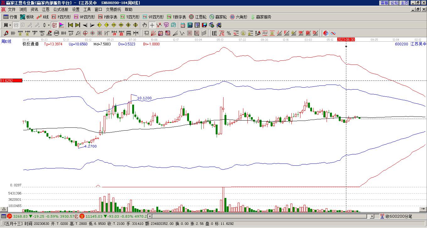Screen dimensions: 427x228
Task: Click the red 沪 Shanghai index icon
Action: 9,216
